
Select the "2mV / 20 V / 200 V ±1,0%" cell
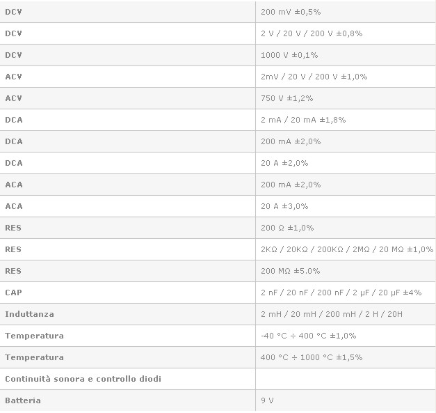click(x=314, y=77)
